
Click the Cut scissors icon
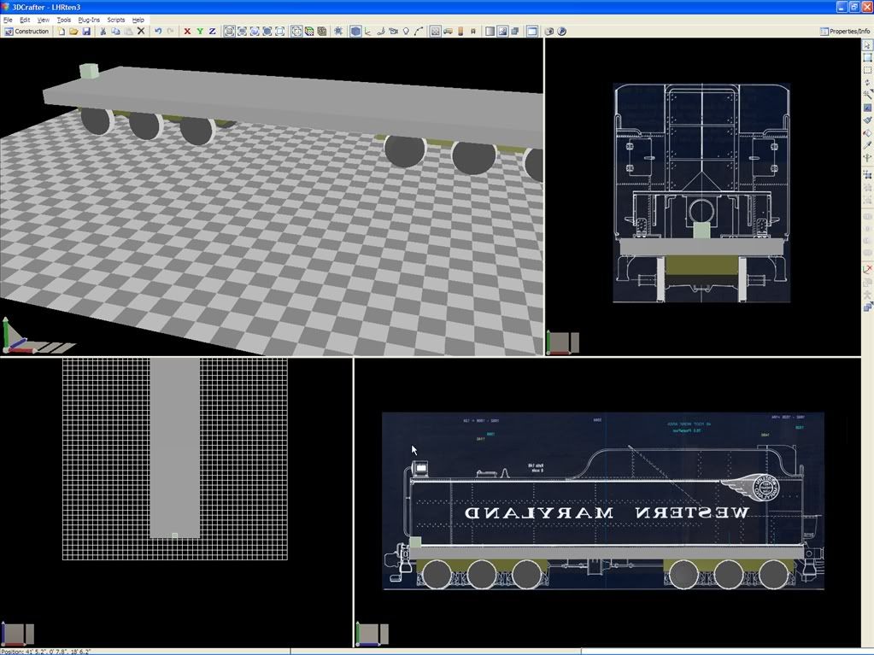point(103,32)
